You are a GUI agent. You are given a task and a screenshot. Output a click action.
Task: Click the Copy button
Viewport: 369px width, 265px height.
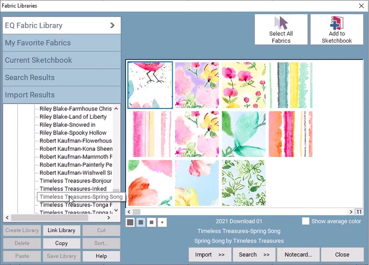point(61,243)
